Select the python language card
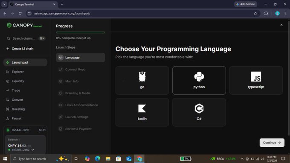The image size is (290, 163). 199,80
